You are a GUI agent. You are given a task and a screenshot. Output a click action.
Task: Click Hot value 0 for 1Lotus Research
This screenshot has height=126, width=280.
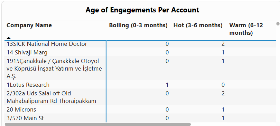coord(223,85)
